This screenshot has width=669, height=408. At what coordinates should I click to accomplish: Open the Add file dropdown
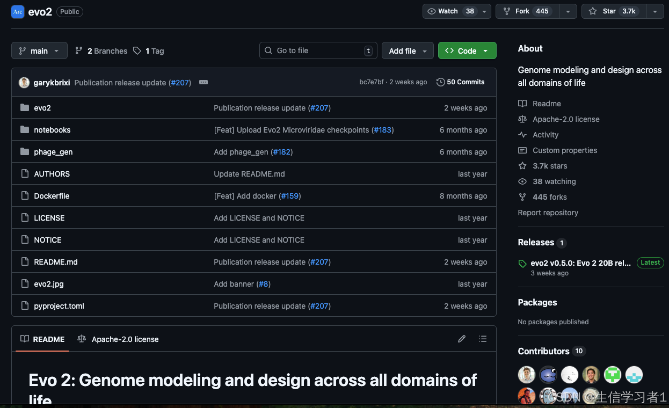click(408, 50)
